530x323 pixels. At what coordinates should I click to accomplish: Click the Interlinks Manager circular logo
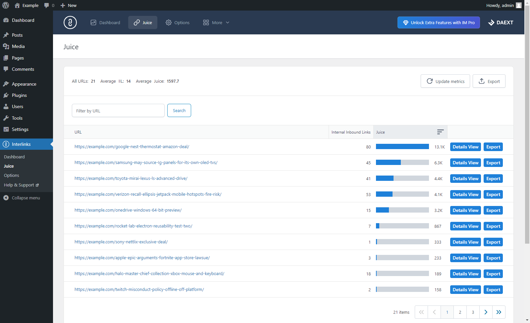click(70, 22)
